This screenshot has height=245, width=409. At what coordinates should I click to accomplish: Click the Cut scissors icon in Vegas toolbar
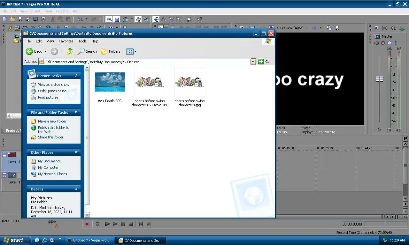point(53,19)
